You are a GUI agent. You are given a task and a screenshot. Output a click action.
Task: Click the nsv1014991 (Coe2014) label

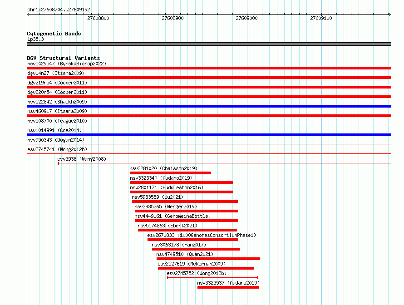54,130
